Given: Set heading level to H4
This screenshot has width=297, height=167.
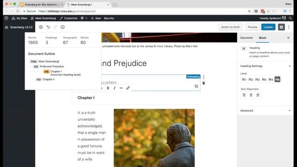Looking at the screenshot, I should click(264, 79).
